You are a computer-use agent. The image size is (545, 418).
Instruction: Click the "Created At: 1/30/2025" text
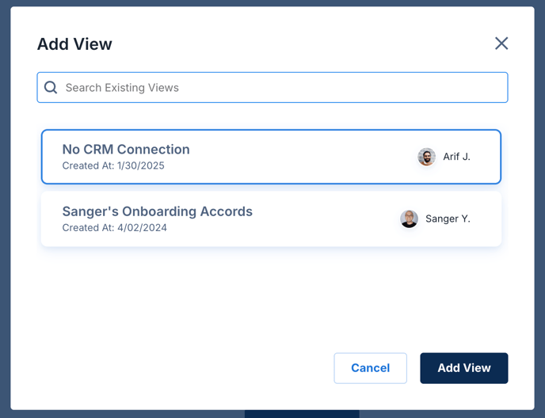[x=113, y=165]
